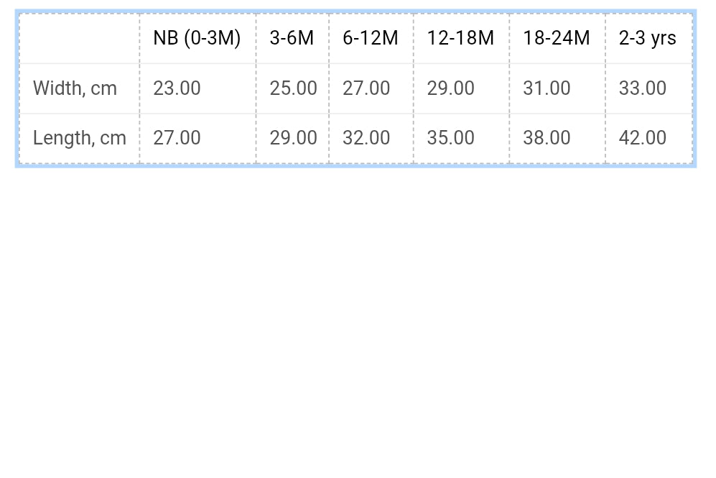This screenshot has width=716, height=478.
Task: Select the 3-6M column header cell
Action: click(292, 38)
